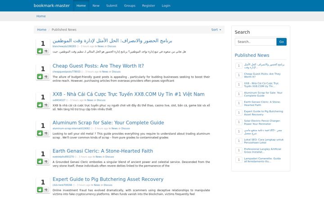Upvote the Aluminum Scrap for Sale post
The image size is (324, 202).
(40, 133)
